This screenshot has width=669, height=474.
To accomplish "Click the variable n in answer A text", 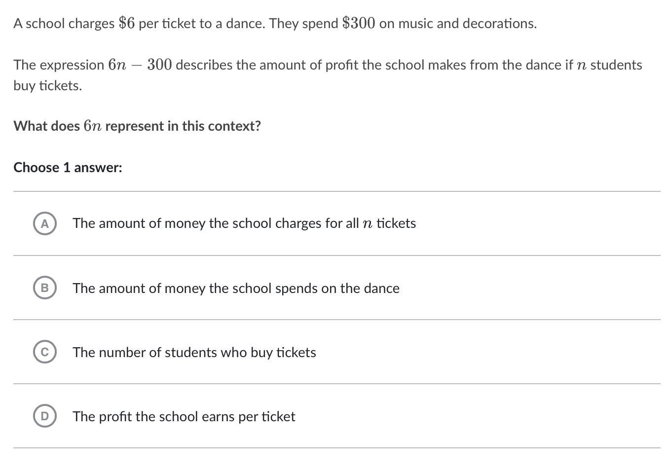I will [x=367, y=223].
